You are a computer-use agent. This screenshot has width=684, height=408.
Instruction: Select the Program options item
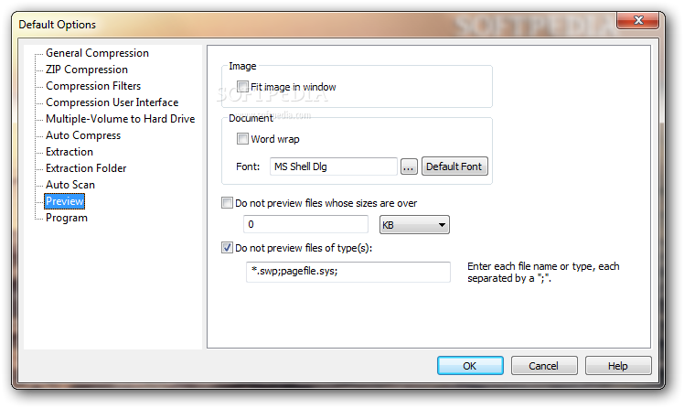67,218
